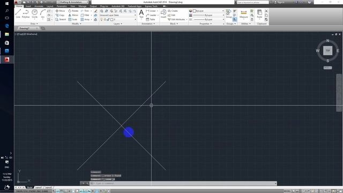Switch to the Insert ribbon tab
343x193 pixels.
(28, 6)
